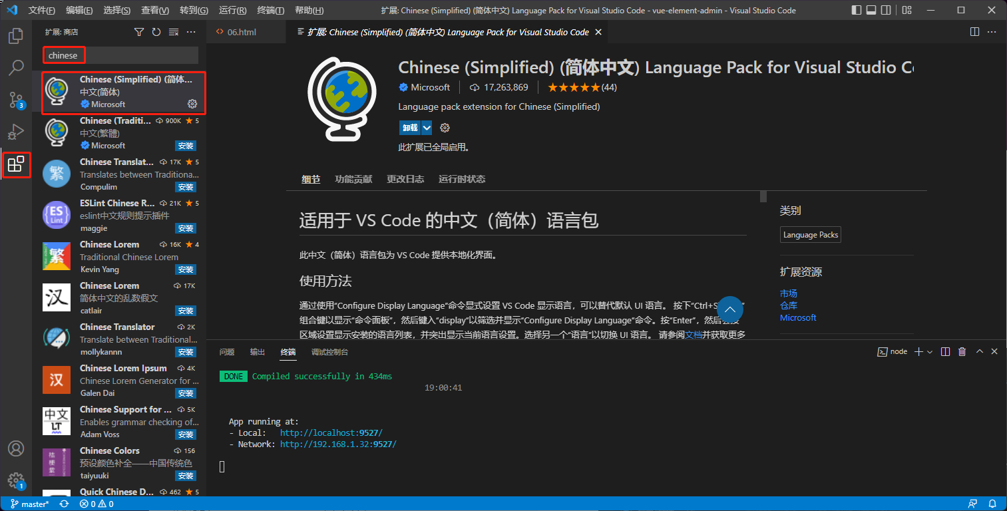Close the Chinese Language Pack extension tab
This screenshot has height=511, width=1007.
pos(598,32)
